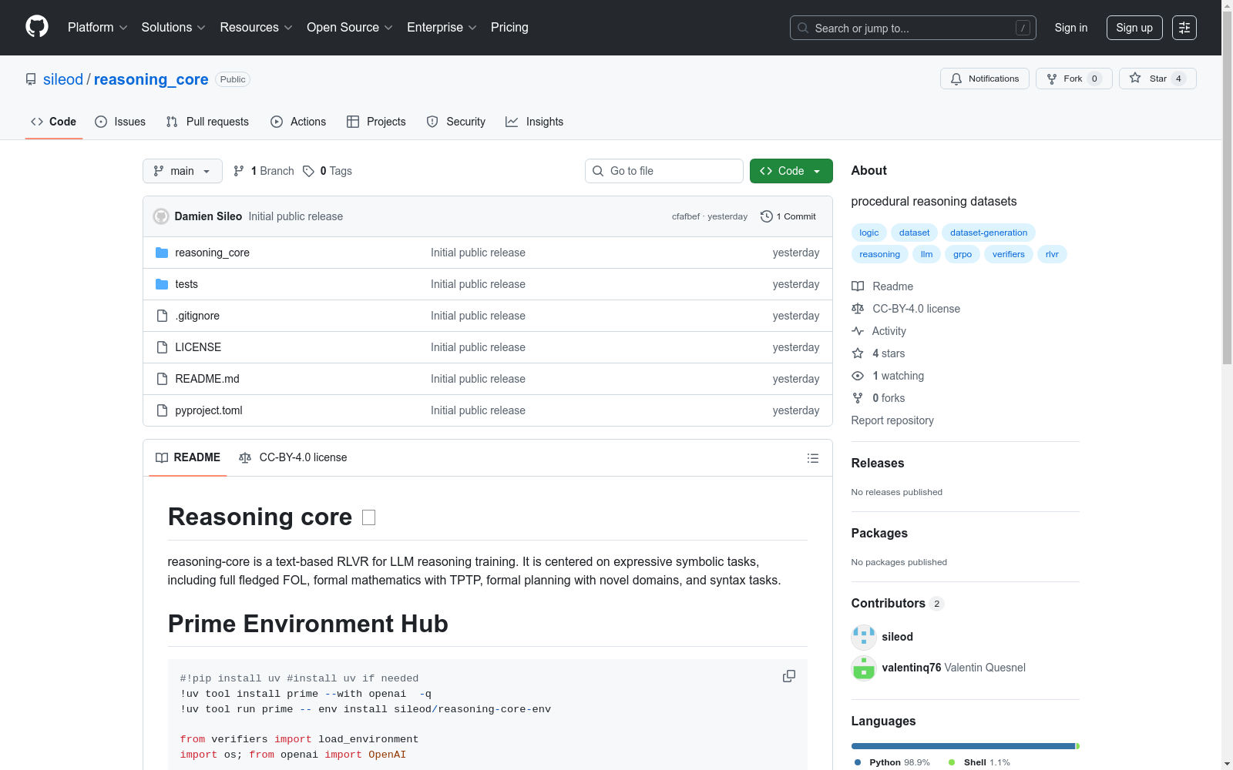Click the .gitignore file icon

click(162, 316)
